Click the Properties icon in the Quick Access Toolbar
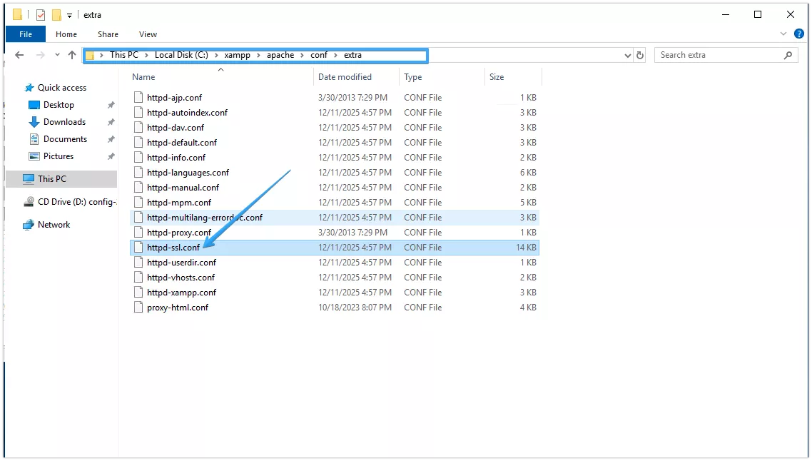Image resolution: width=812 pixels, height=461 pixels. tap(39, 14)
